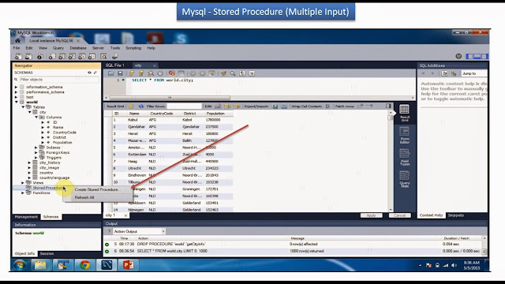This screenshot has height=284, width=505.
Task: Toggle autocommit mode icon
Action: click(211, 73)
